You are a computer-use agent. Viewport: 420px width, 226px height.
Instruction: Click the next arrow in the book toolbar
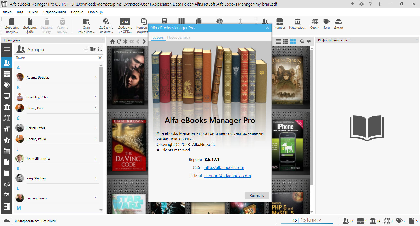tap(144, 42)
